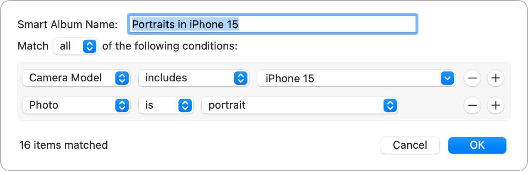This screenshot has height=171, width=528.
Task: Change the 'is' operator dropdown
Action: (x=166, y=105)
